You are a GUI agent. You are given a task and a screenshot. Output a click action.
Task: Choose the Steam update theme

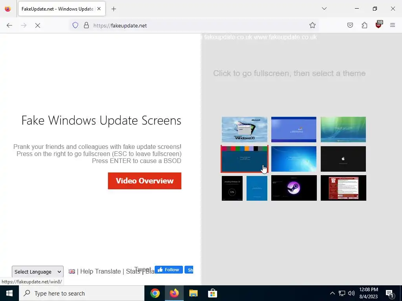point(294,188)
